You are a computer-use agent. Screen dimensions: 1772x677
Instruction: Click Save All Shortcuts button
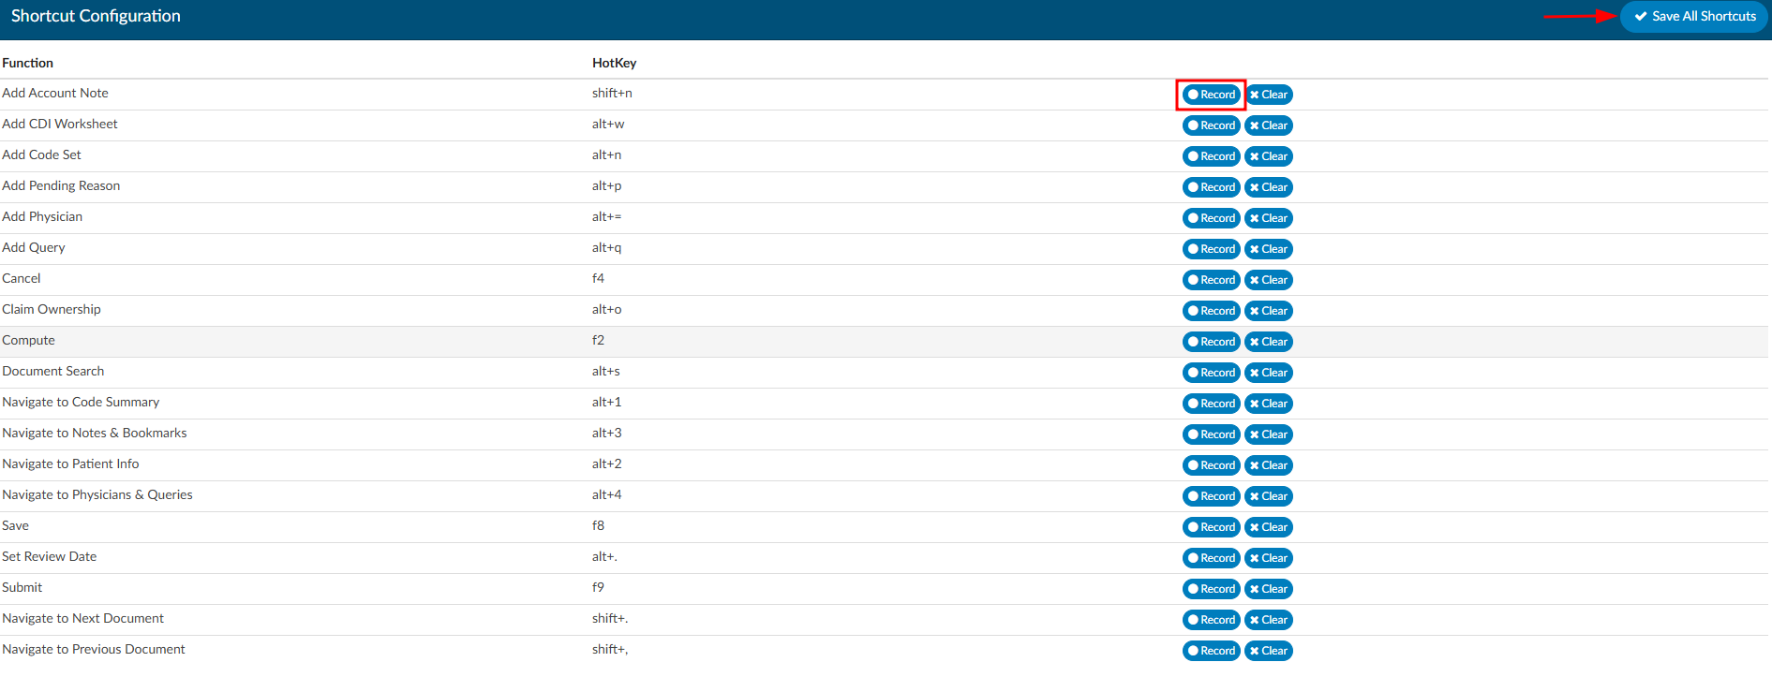1694,16
